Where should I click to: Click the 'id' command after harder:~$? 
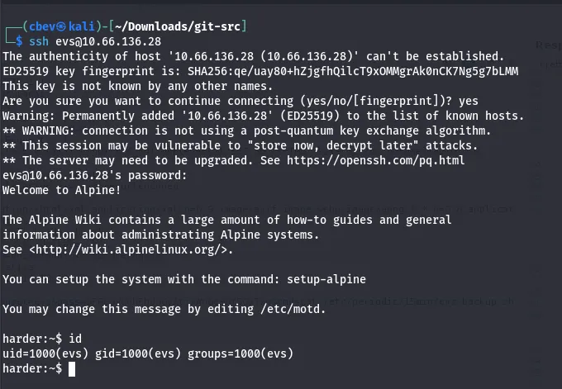(x=76, y=339)
